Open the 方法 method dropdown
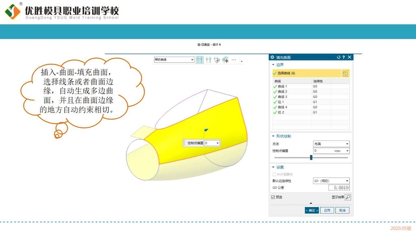This screenshot has height=234, width=416. coord(331,144)
